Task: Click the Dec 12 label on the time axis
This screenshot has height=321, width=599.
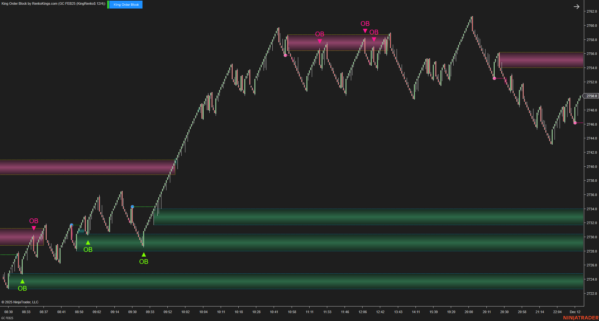Action: pyautogui.click(x=575, y=312)
